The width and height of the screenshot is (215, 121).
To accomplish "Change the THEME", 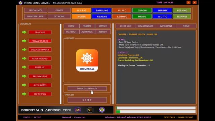I will 186,26.
